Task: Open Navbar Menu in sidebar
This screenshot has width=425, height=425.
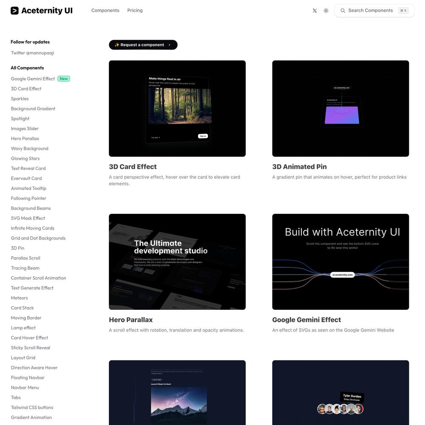Action: tap(25, 388)
